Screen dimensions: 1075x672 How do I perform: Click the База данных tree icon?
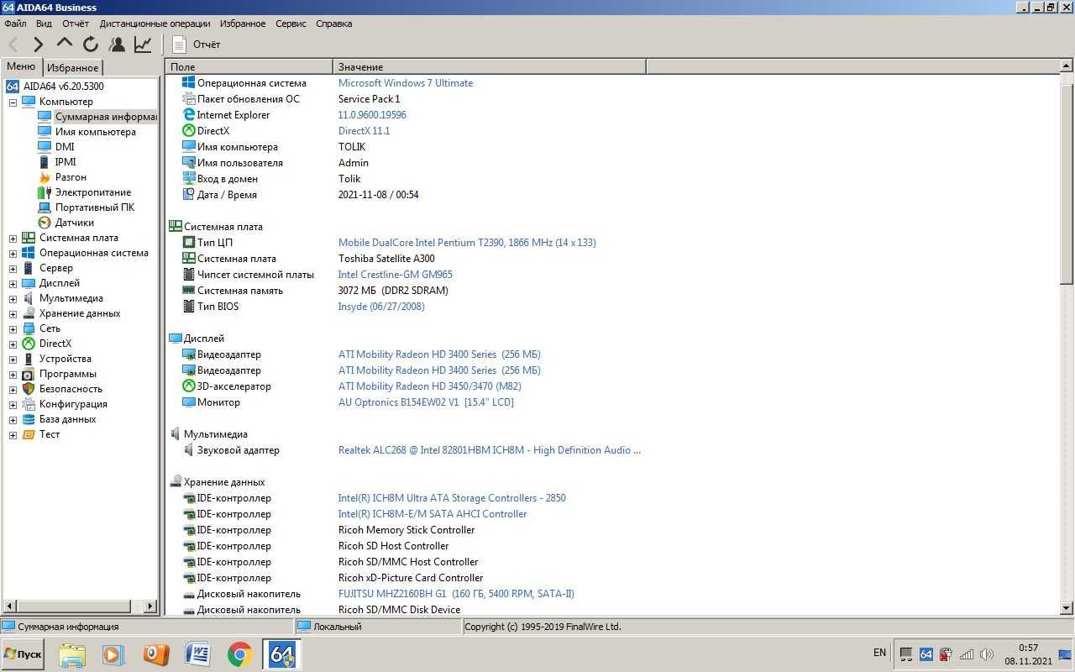click(x=29, y=419)
